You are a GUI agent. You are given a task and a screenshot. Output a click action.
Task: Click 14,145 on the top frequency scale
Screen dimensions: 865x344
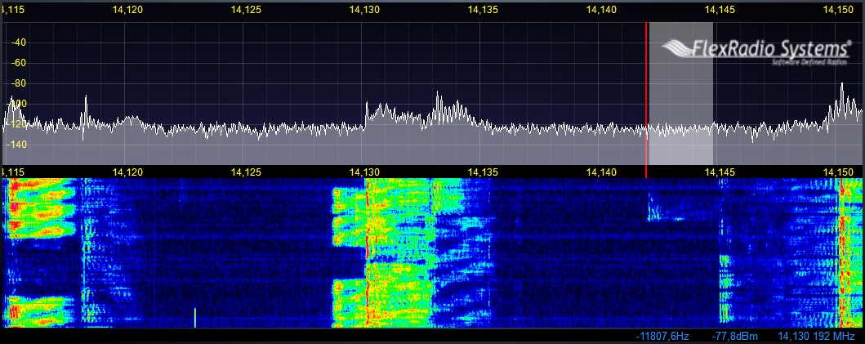[720, 10]
